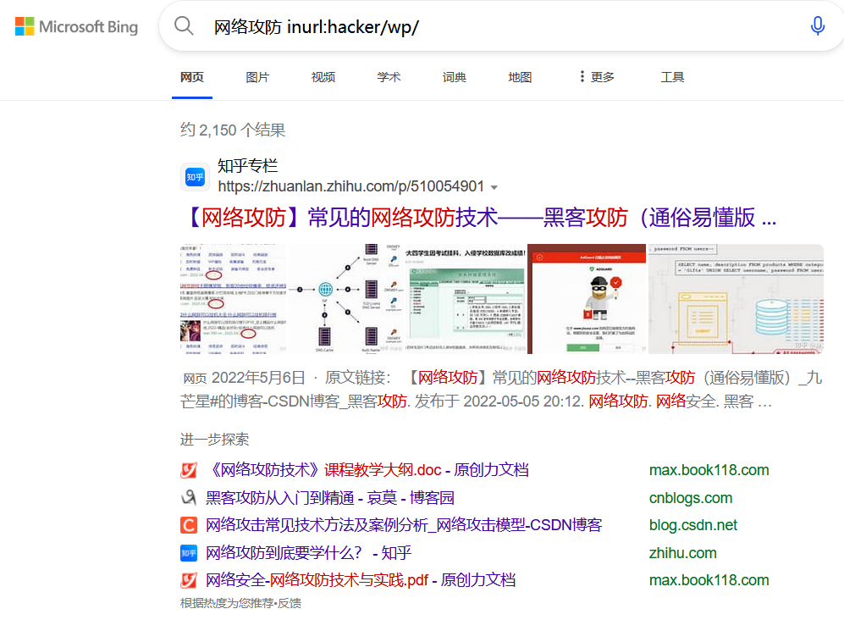The height and width of the screenshot is (631, 844).
Task: Click the book118 icon beside 课程教学大纲.doc
Action: tap(189, 470)
